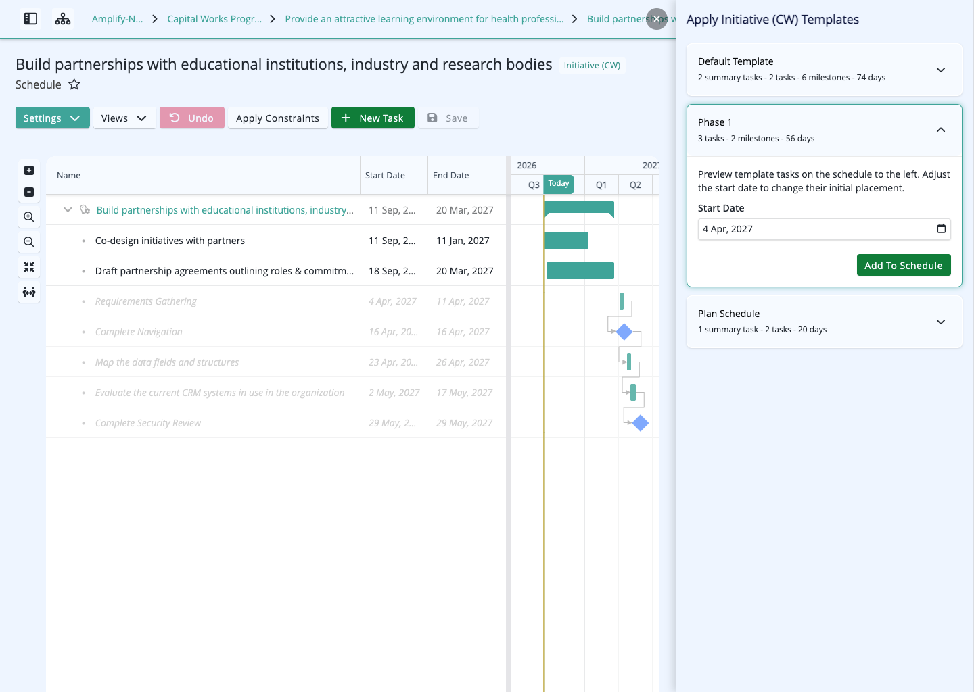Open Capital Works Progr... breadcrumb
Viewport: 974px width, 692px height.
coord(214,19)
